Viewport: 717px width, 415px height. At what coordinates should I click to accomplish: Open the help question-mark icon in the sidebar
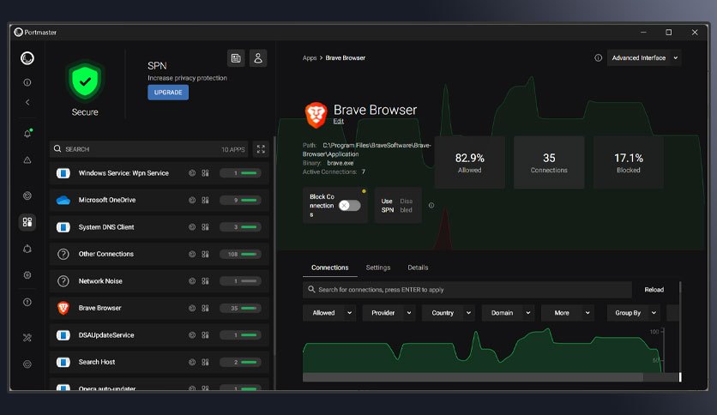click(x=27, y=302)
